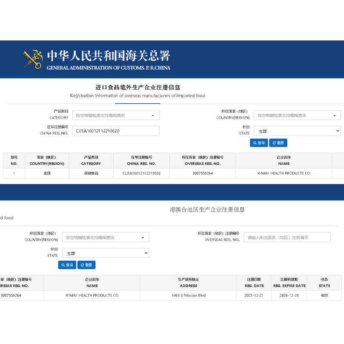Viewport: 344px width, 344px height.
Task: Open COUNTRY(REGION) dropdown beside the CATEGORY field
Action: (297, 115)
